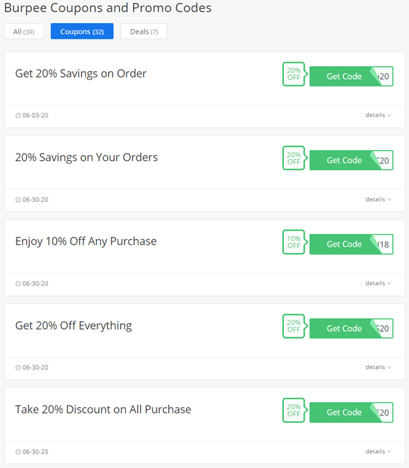Expand details for Get 20% Savings on Order
The image size is (409, 468).
coord(378,115)
